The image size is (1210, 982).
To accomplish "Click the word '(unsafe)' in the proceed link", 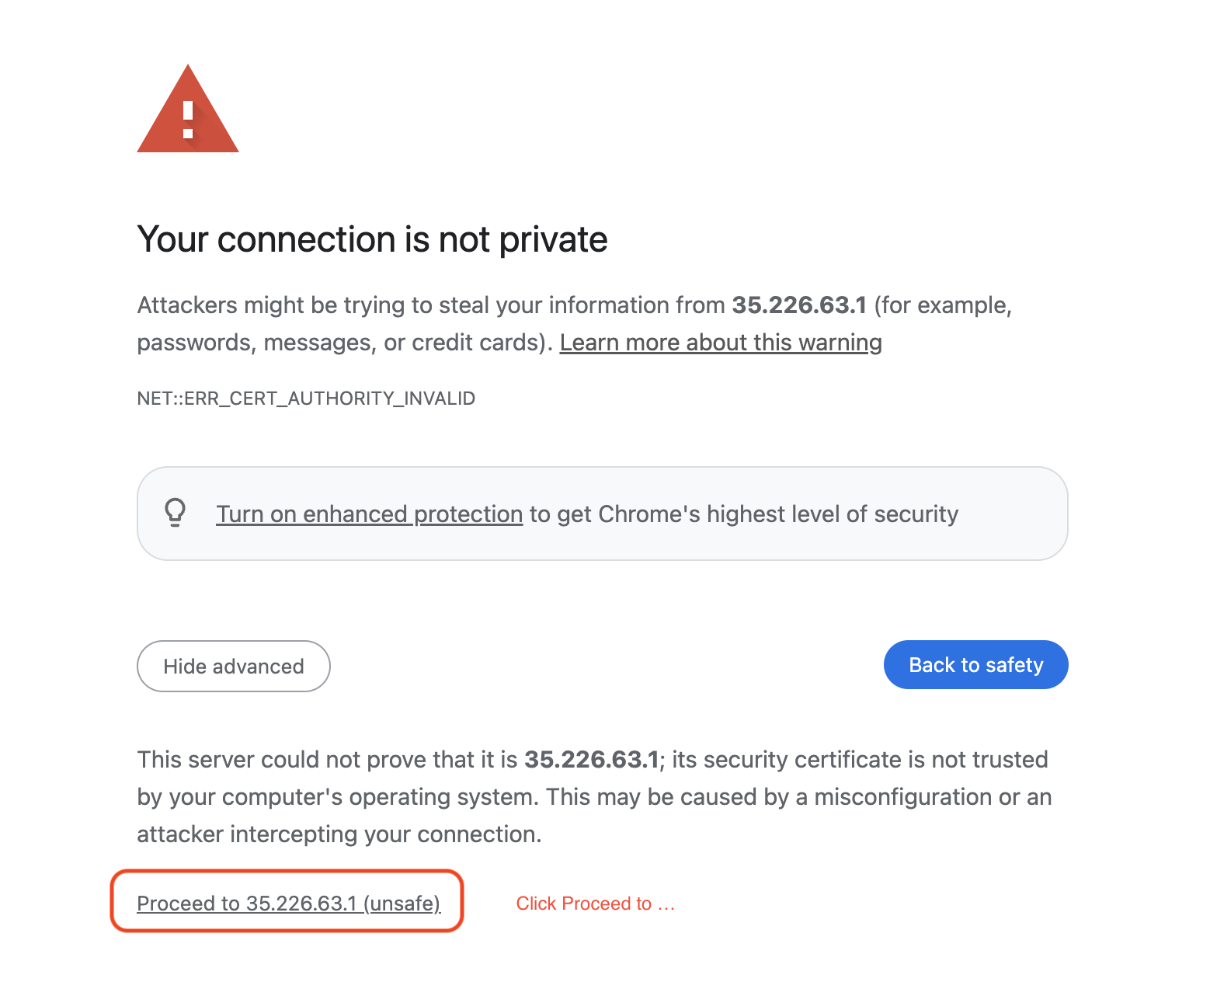I will click(402, 904).
